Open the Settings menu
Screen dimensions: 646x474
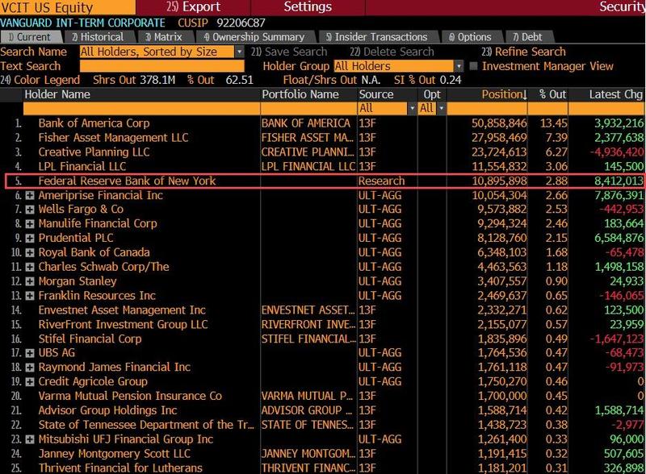pyautogui.click(x=308, y=7)
